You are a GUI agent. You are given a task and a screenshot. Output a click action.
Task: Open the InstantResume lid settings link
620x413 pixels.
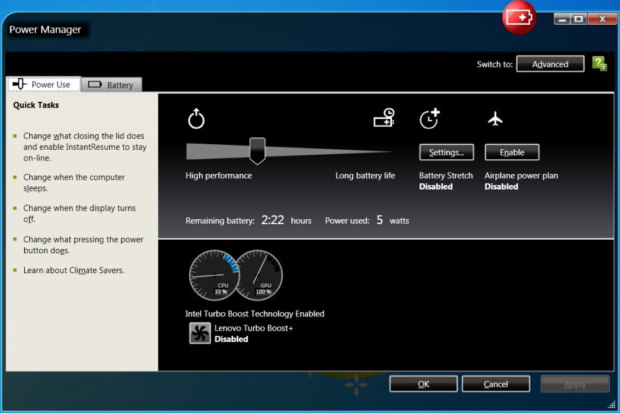pyautogui.click(x=84, y=147)
